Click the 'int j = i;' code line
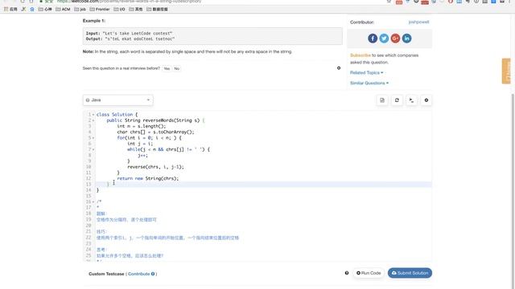 tap(140, 144)
